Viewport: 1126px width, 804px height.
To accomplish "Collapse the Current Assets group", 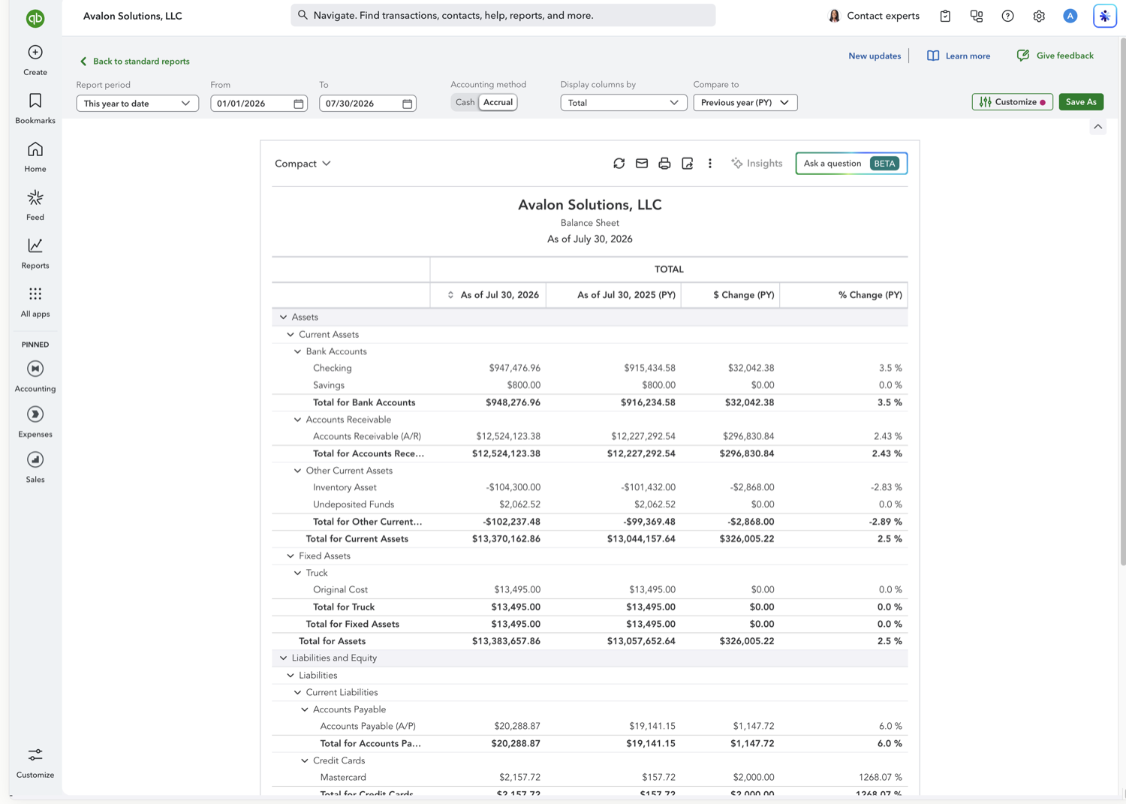I will coord(291,335).
